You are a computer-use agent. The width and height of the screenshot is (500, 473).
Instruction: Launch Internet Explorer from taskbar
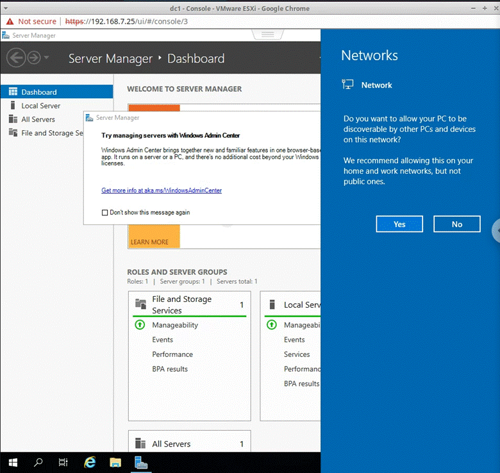(90, 462)
